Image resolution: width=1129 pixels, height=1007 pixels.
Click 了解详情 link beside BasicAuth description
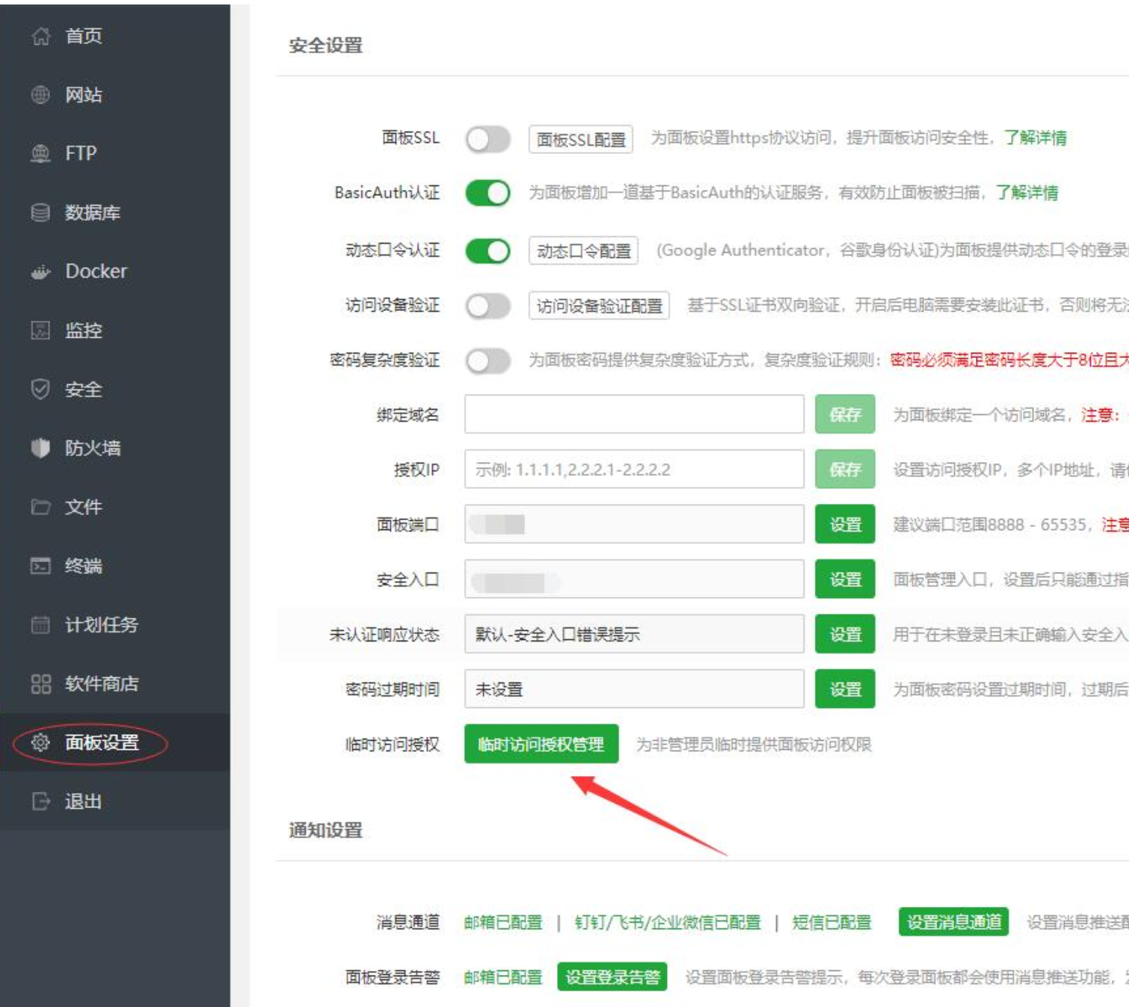(1027, 193)
